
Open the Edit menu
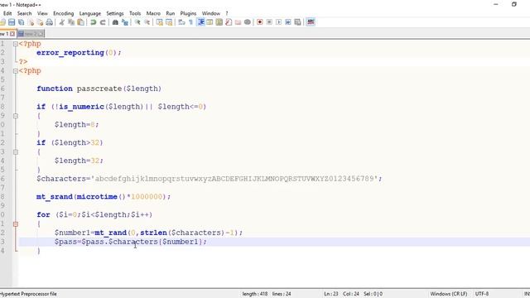click(7, 13)
